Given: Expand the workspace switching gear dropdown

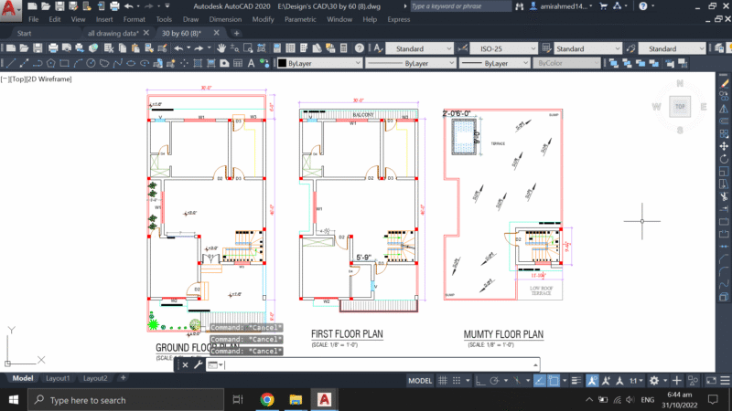Looking at the screenshot, I should [665, 381].
